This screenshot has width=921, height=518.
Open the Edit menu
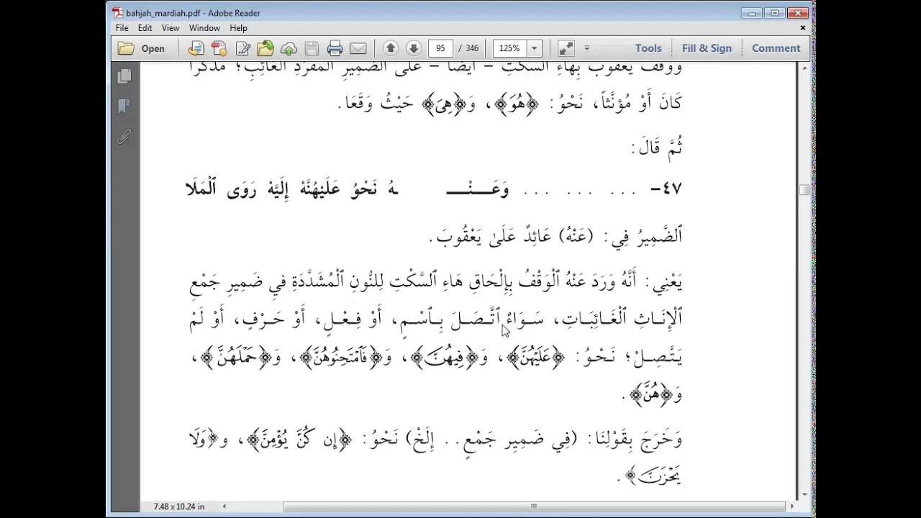pyautogui.click(x=145, y=28)
